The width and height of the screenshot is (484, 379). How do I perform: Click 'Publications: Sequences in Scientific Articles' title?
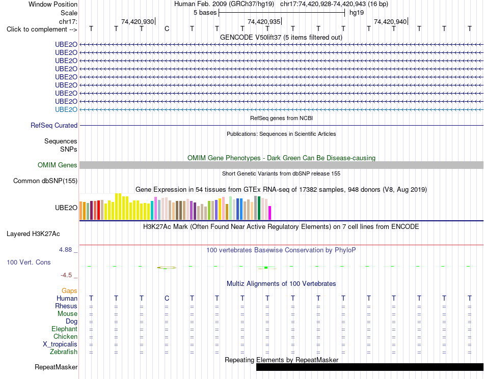pyautogui.click(x=281, y=134)
